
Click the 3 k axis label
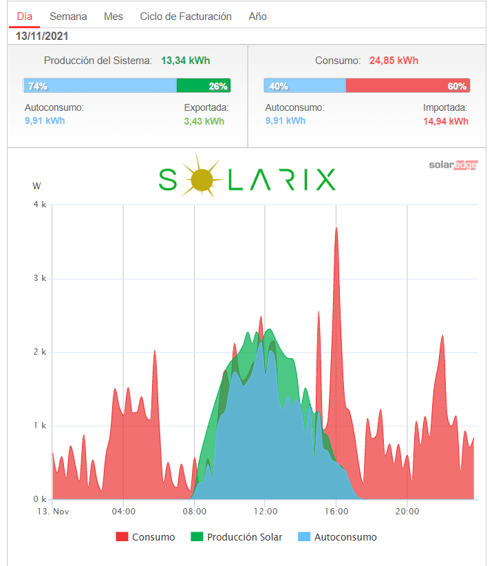click(x=40, y=278)
